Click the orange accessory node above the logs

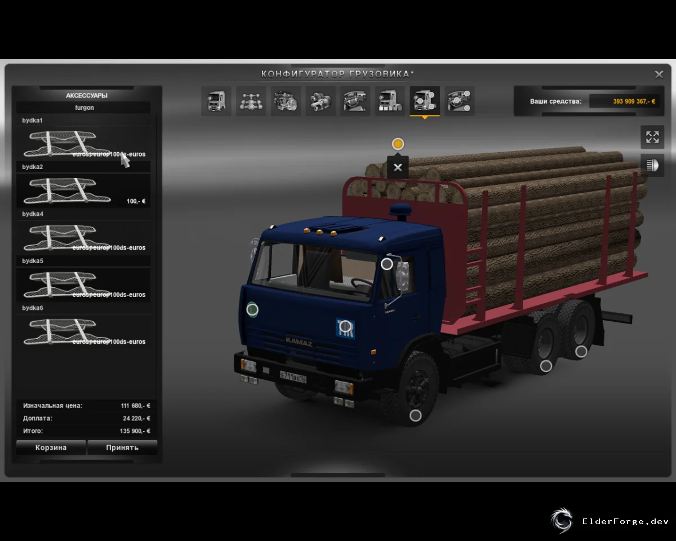coord(398,144)
